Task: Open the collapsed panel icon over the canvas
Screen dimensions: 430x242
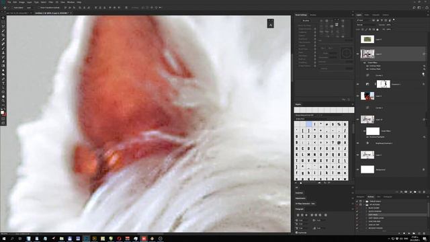Action: [x=270, y=24]
